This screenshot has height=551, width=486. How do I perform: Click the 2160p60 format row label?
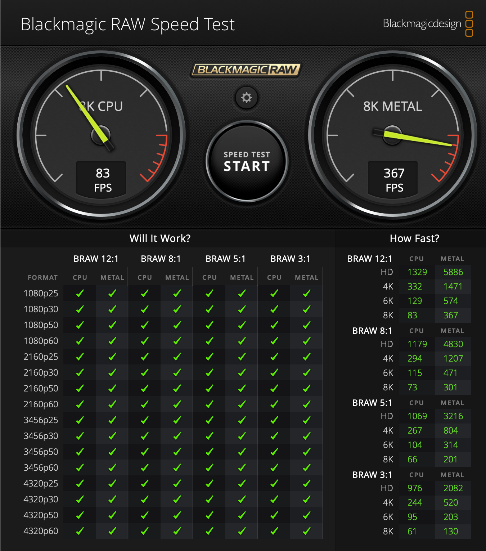pos(41,404)
